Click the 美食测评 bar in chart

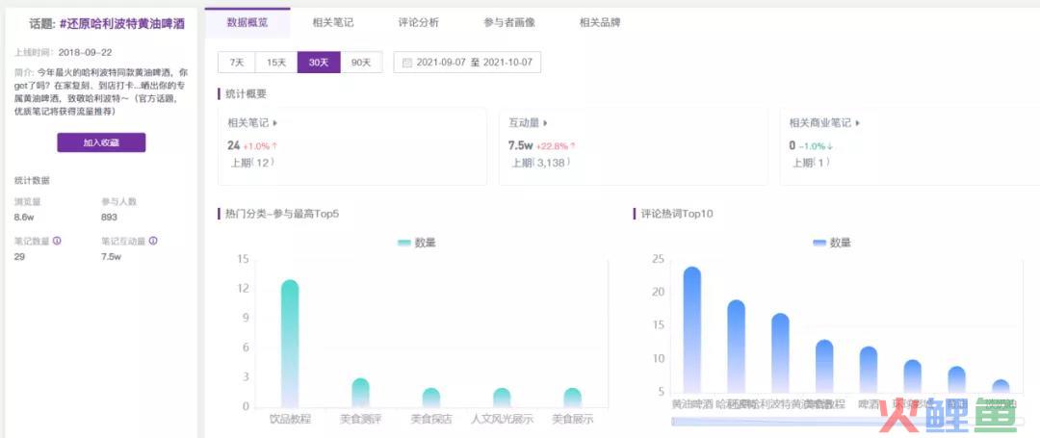click(360, 393)
